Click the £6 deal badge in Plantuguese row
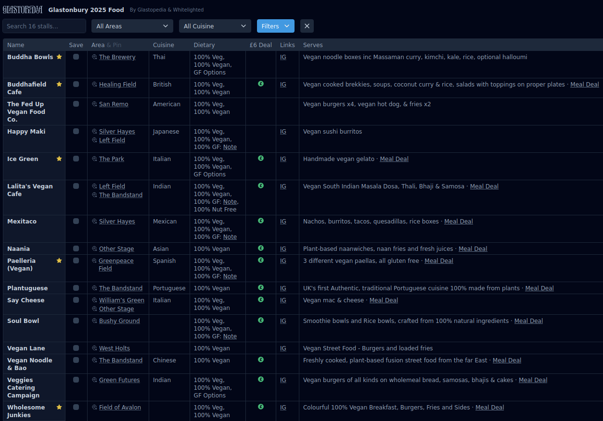The image size is (603, 421). (261, 287)
